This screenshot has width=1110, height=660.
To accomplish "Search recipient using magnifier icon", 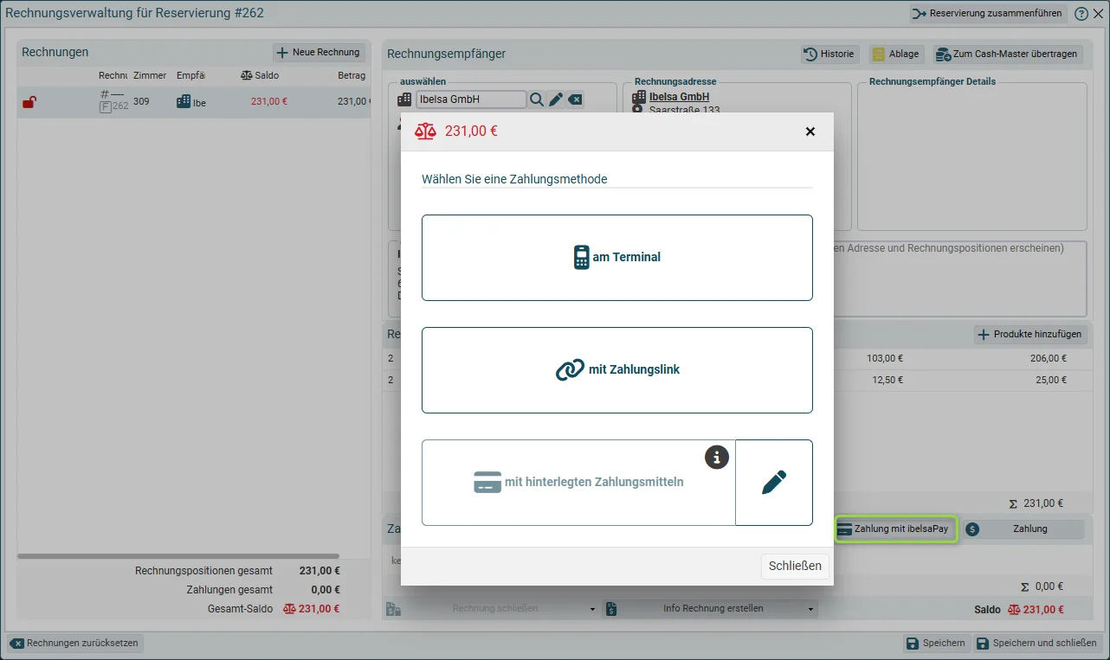I will (537, 99).
